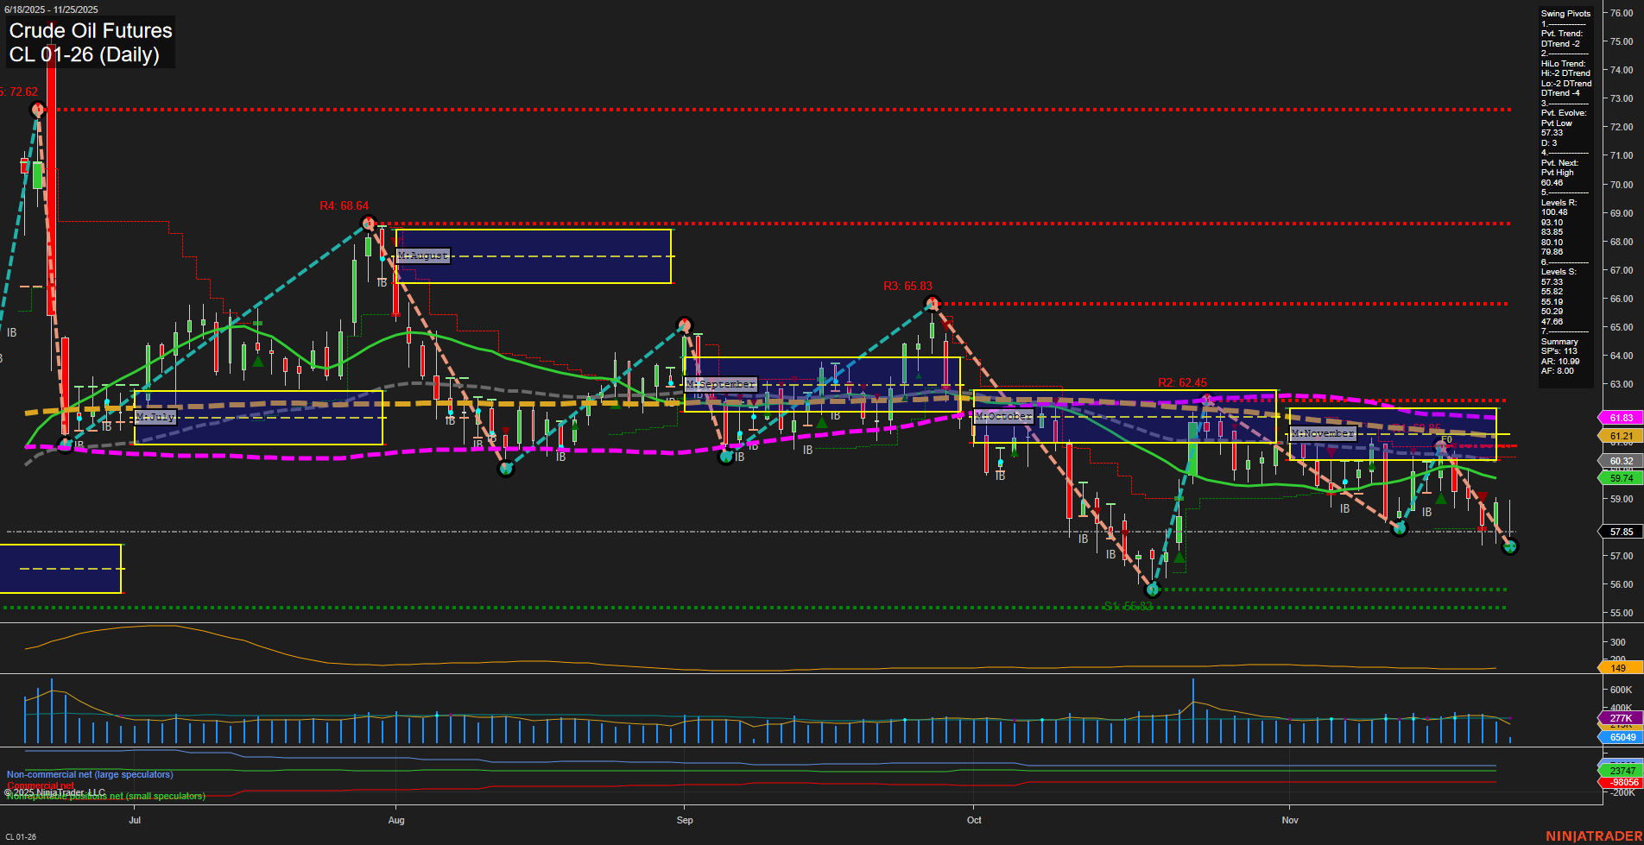The width and height of the screenshot is (1644, 845).
Task: Click the Crude Oil Futures CL 01-26 chart title
Action: coord(89,41)
